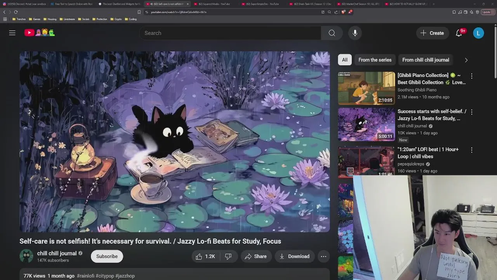Go to YouTube home via logo
Viewport: 497px width, 280px height.
pyautogui.click(x=39, y=33)
